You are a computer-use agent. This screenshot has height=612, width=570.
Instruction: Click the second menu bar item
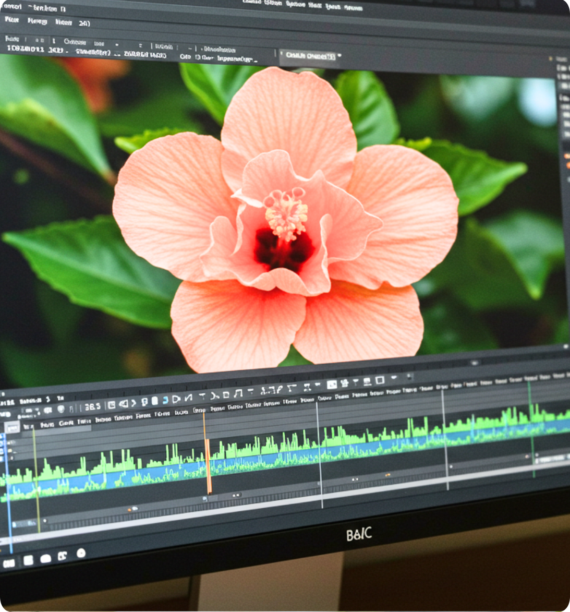(x=37, y=21)
